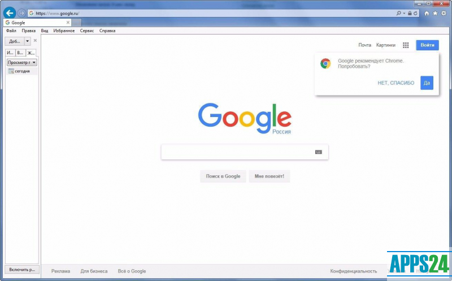Open browser tools via gear icon
The image size is (452, 281).
pyautogui.click(x=444, y=13)
